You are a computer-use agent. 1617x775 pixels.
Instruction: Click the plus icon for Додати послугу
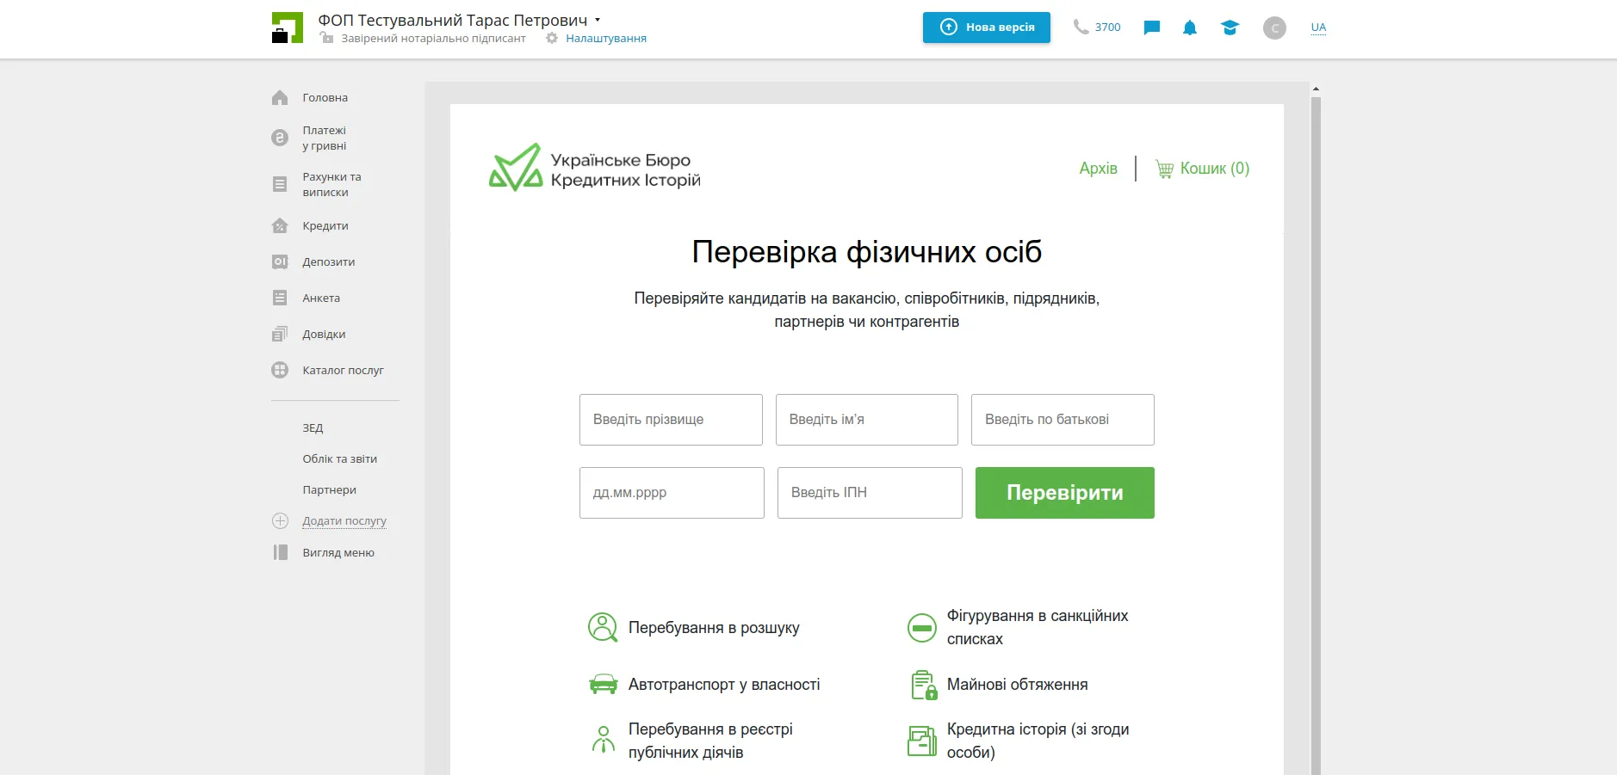(x=280, y=520)
